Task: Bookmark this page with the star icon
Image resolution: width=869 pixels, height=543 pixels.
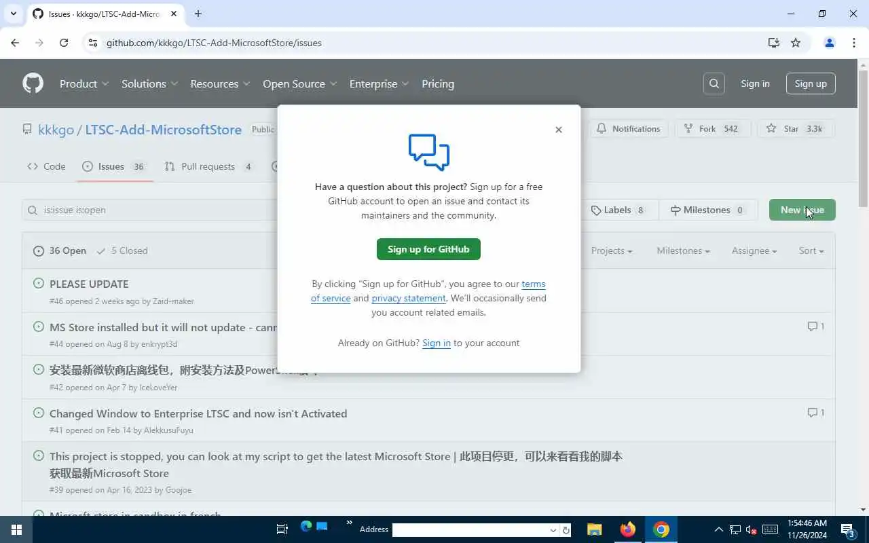Action: [x=796, y=43]
